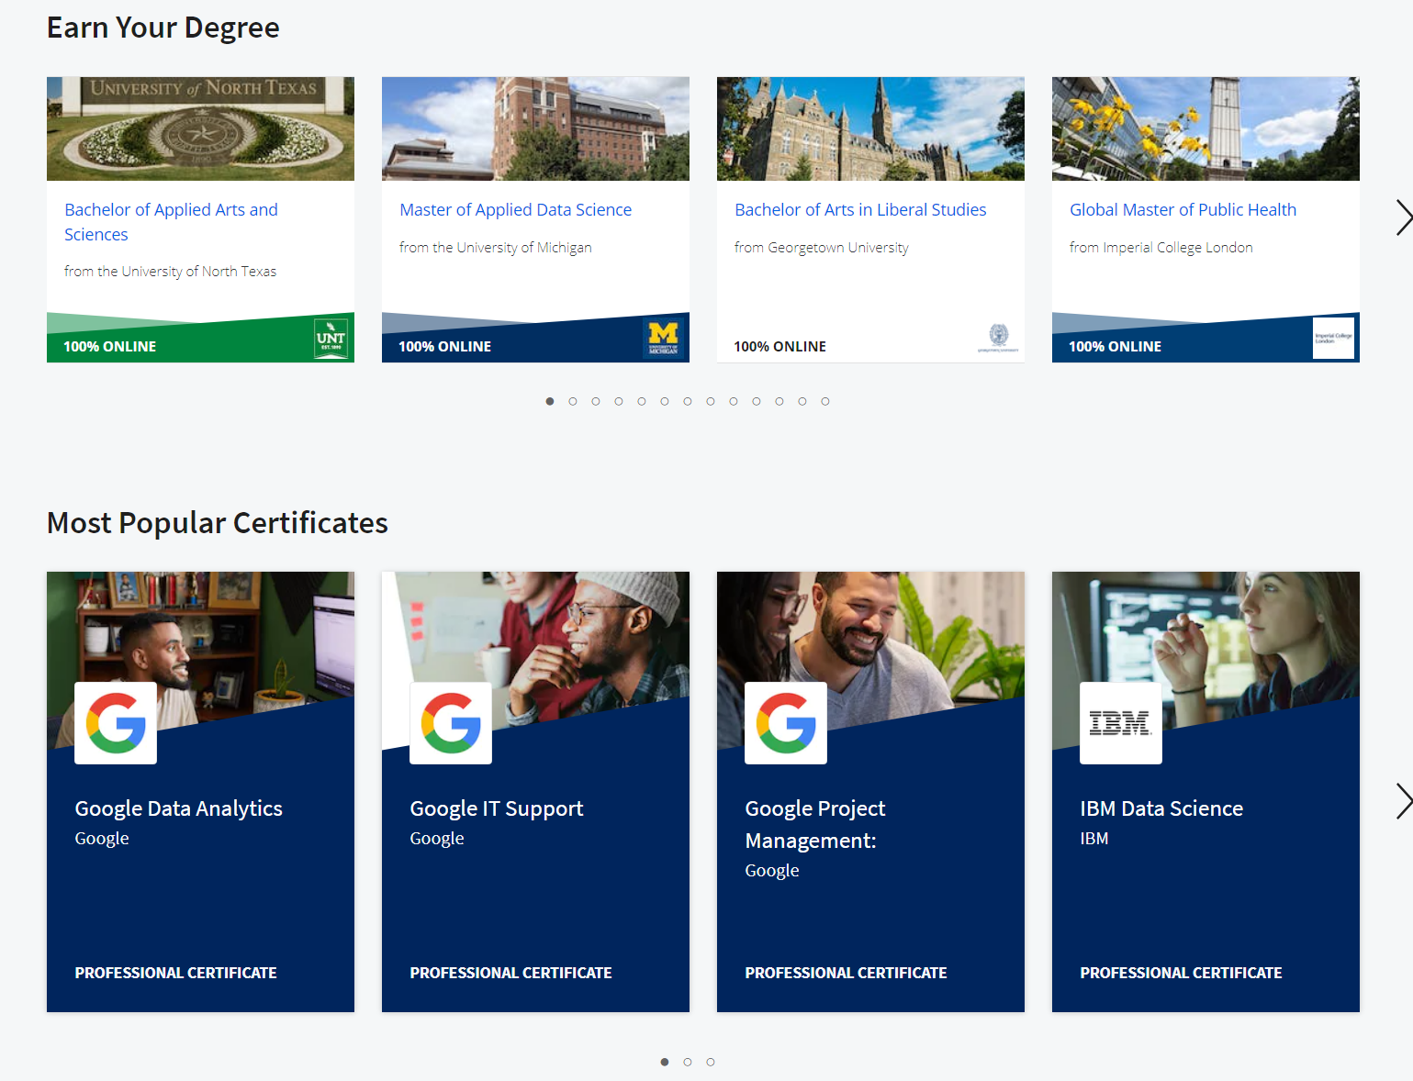Click the Georgetown University campus photo
The width and height of the screenshot is (1413, 1081).
[x=869, y=128]
